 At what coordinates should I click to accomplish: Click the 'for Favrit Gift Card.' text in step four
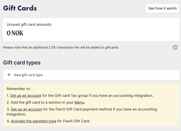74,121
